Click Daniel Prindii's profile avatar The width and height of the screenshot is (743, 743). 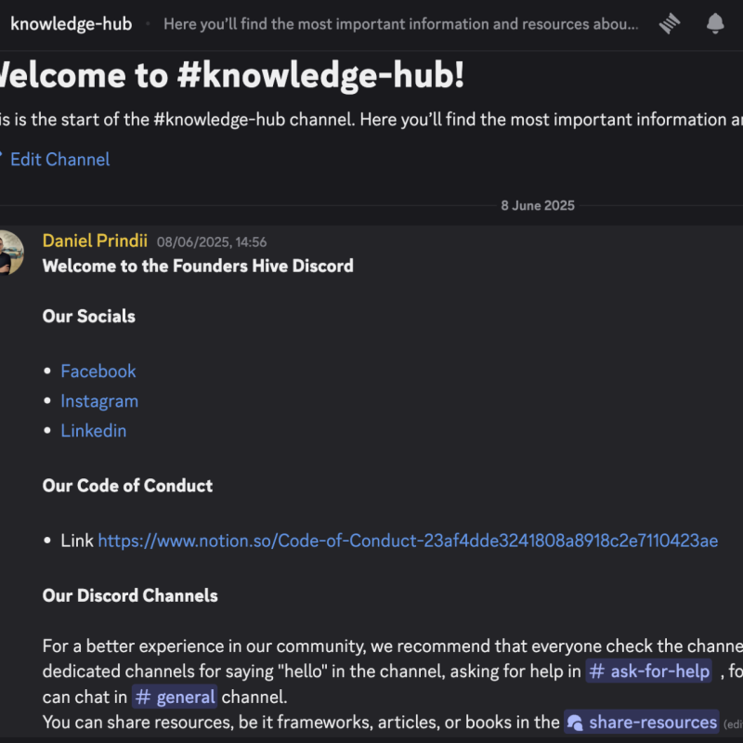coord(9,252)
